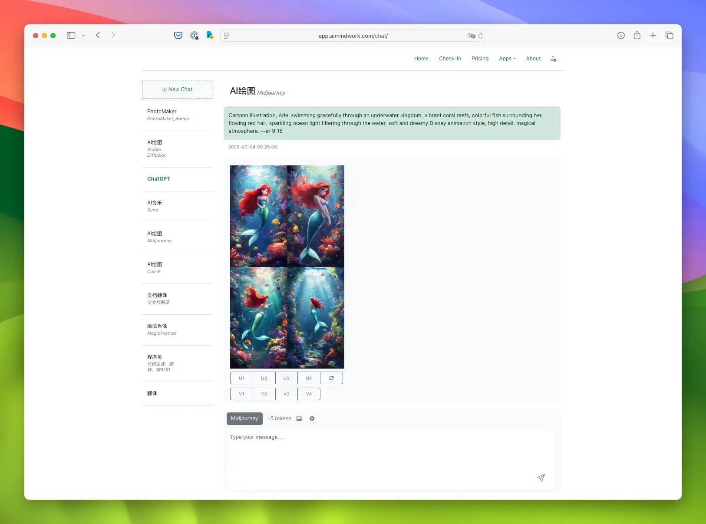Image resolution: width=706 pixels, height=524 pixels.
Task: Open the downloads icon in Safari toolbar
Action: [x=621, y=36]
